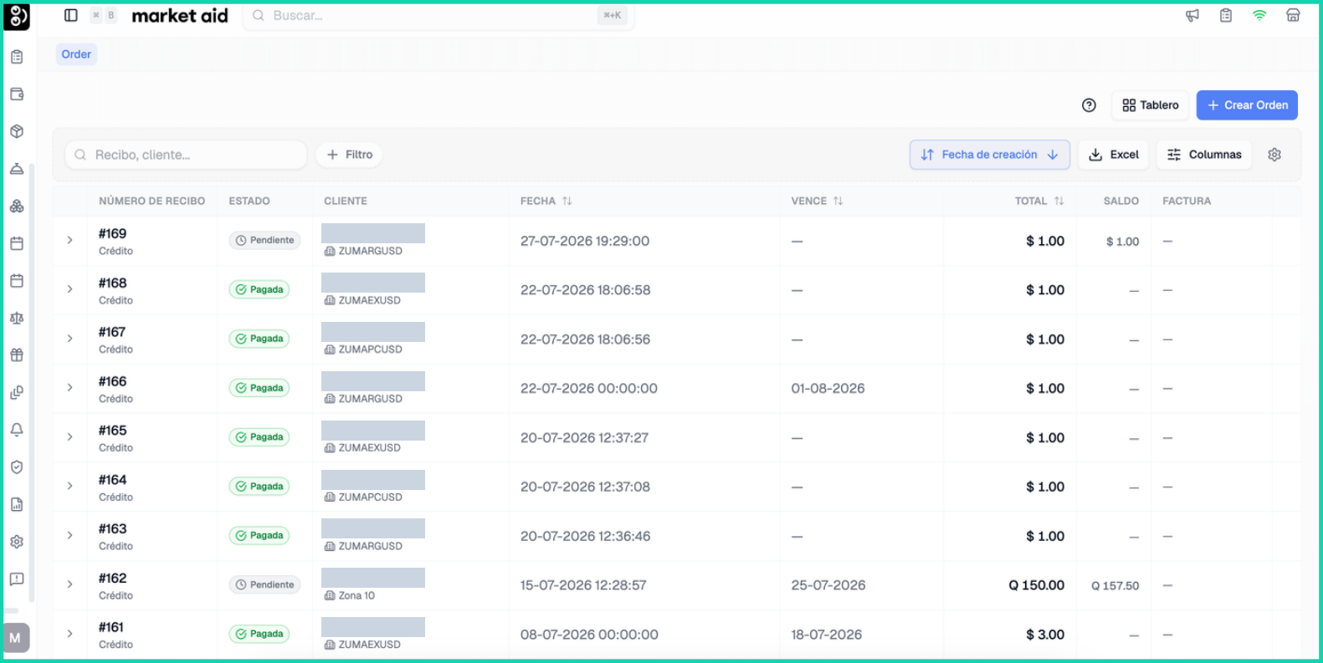The height and width of the screenshot is (663, 1323).
Task: Open the notifications bell sidebar icon
Action: (x=17, y=430)
